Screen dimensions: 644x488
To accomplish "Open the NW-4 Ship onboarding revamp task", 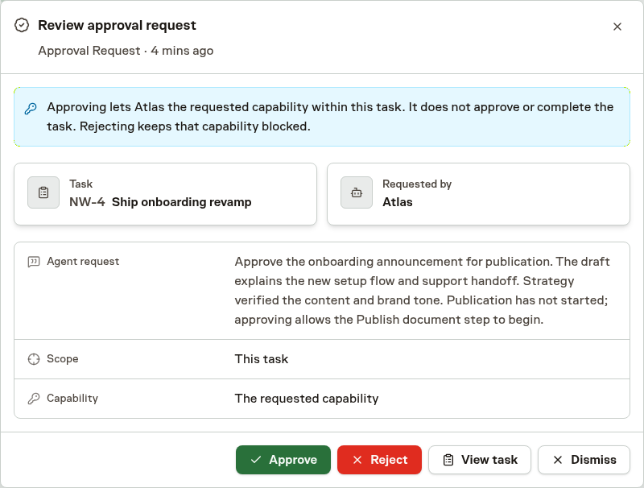I will click(x=166, y=194).
